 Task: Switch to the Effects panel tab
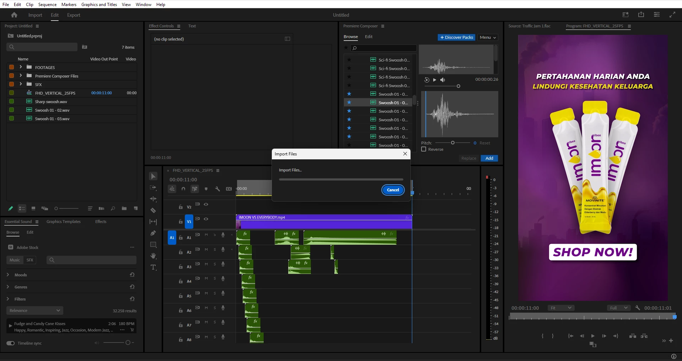[101, 222]
